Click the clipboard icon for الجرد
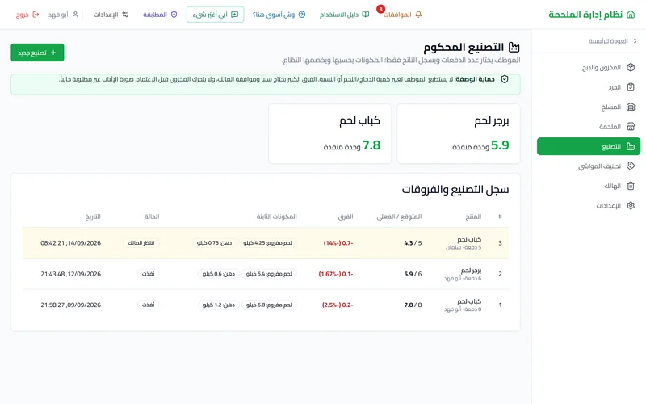This screenshot has height=404, width=646. (x=631, y=87)
